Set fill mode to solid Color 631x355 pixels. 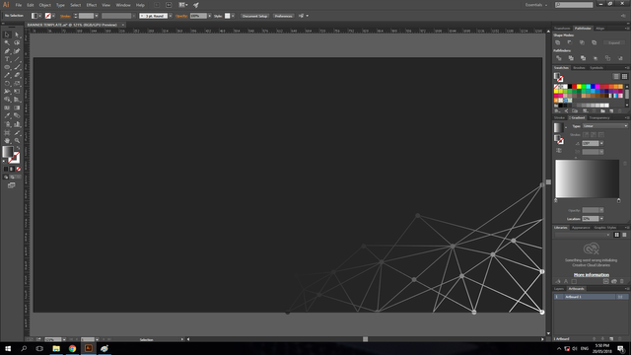(6, 169)
